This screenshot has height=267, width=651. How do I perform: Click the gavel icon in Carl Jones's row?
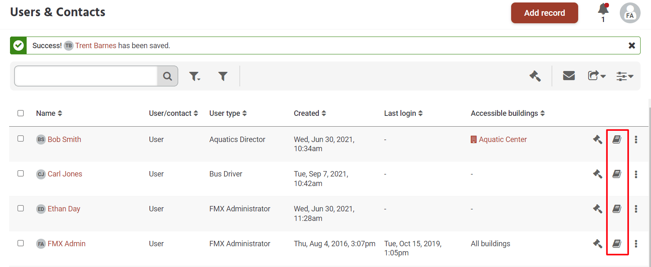(x=597, y=174)
